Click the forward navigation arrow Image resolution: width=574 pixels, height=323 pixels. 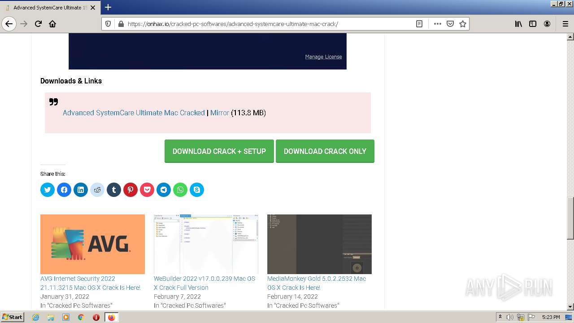24,24
